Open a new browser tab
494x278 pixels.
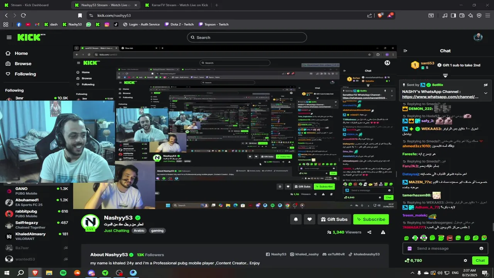(x=217, y=5)
